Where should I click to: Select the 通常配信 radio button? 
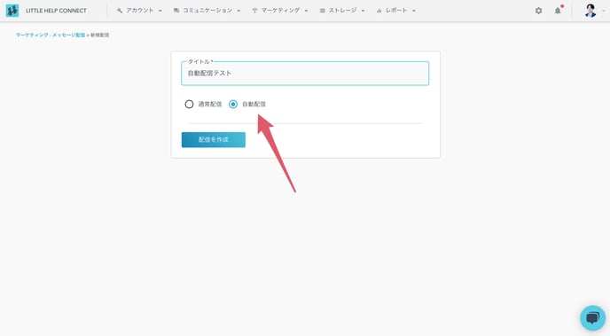tap(189, 105)
